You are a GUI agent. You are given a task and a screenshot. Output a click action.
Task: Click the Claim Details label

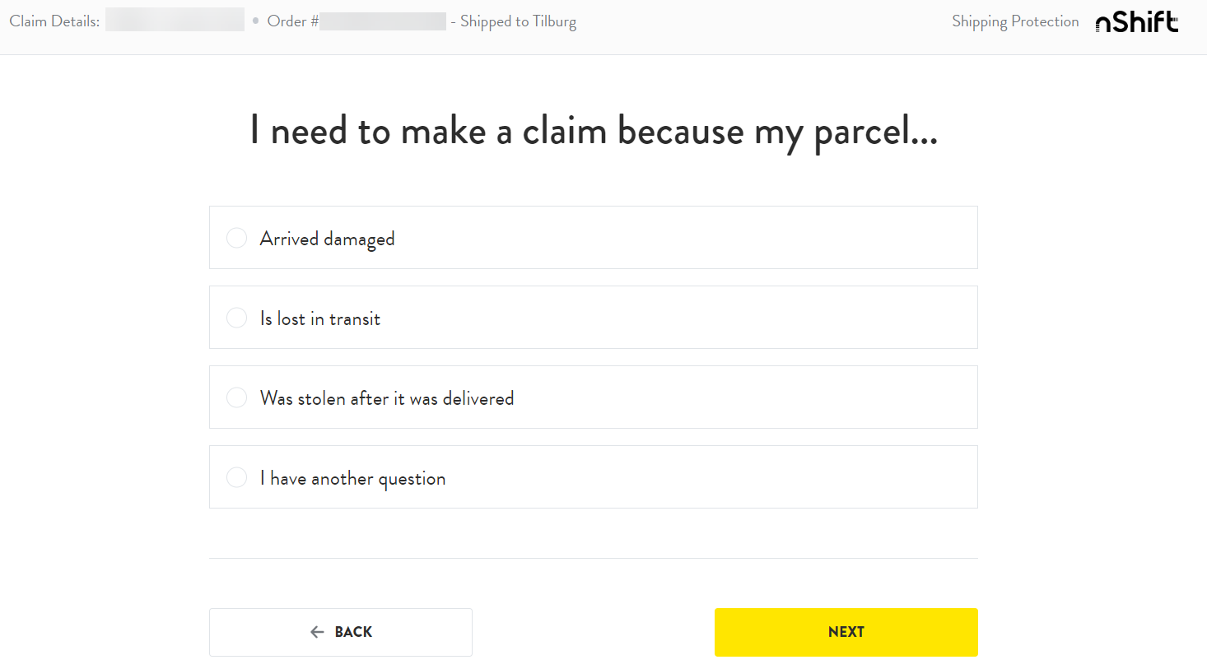pos(54,21)
